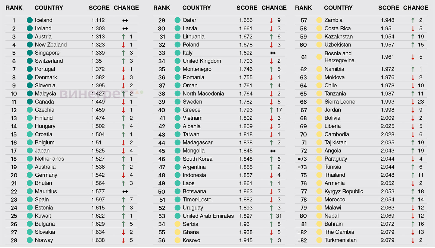The height and width of the screenshot is (248, 435).
Task: Click Slovenia's score "1.395"
Action: click(98, 85)
